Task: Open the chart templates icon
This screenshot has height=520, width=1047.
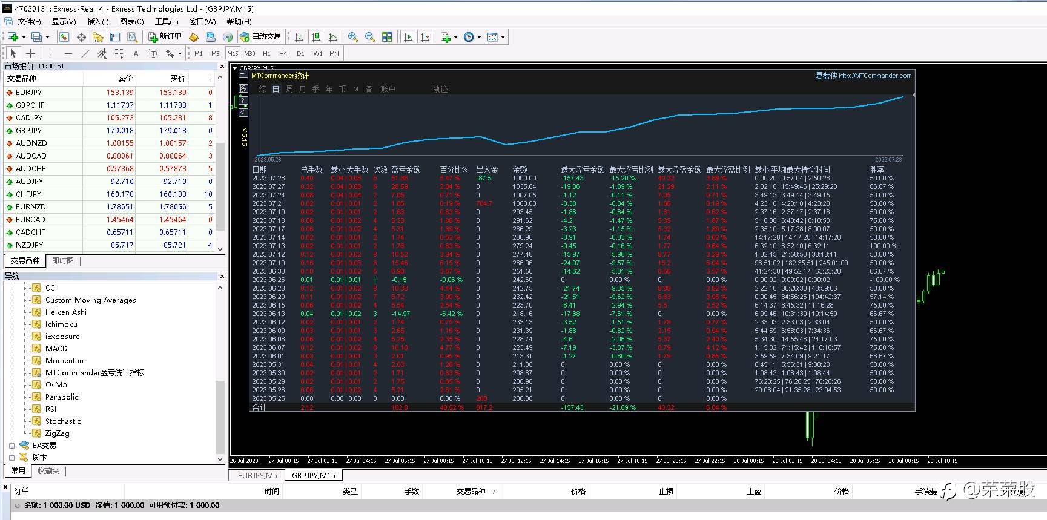Action: (492, 37)
